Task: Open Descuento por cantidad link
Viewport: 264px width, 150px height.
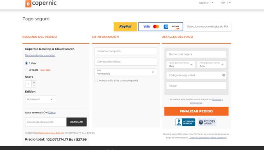Action: click(40, 55)
